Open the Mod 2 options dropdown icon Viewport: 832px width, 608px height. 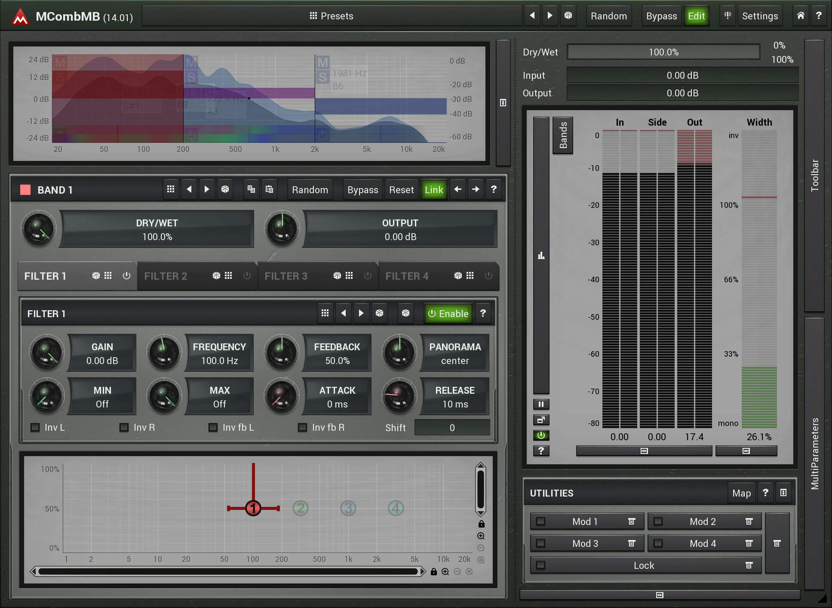[x=749, y=522]
